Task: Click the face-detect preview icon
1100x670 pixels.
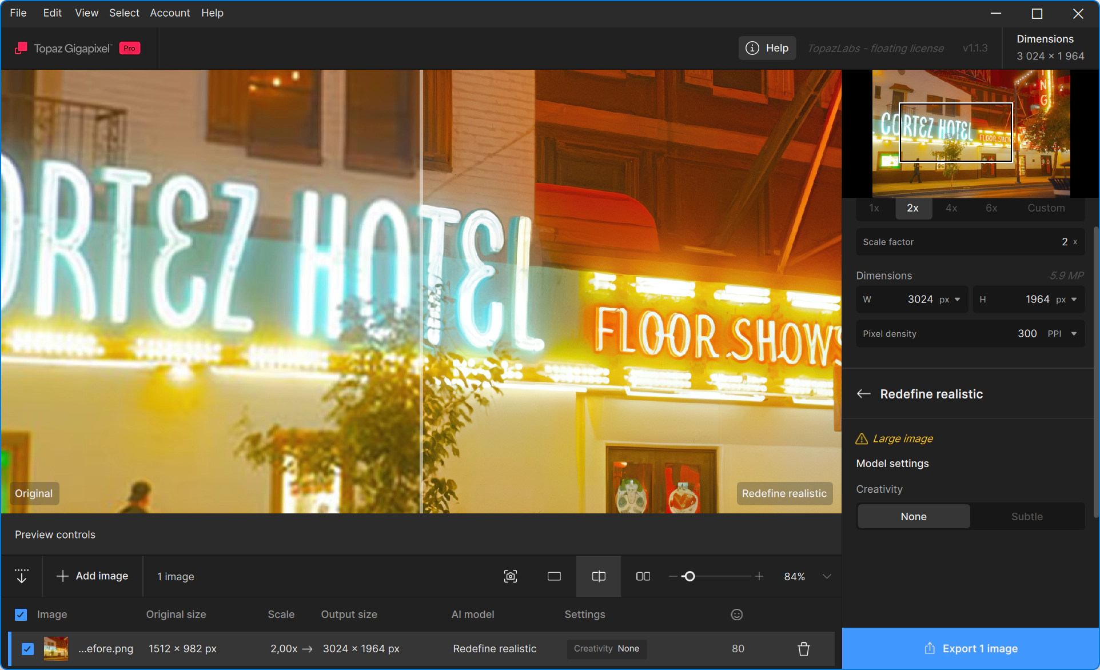Action: click(511, 576)
